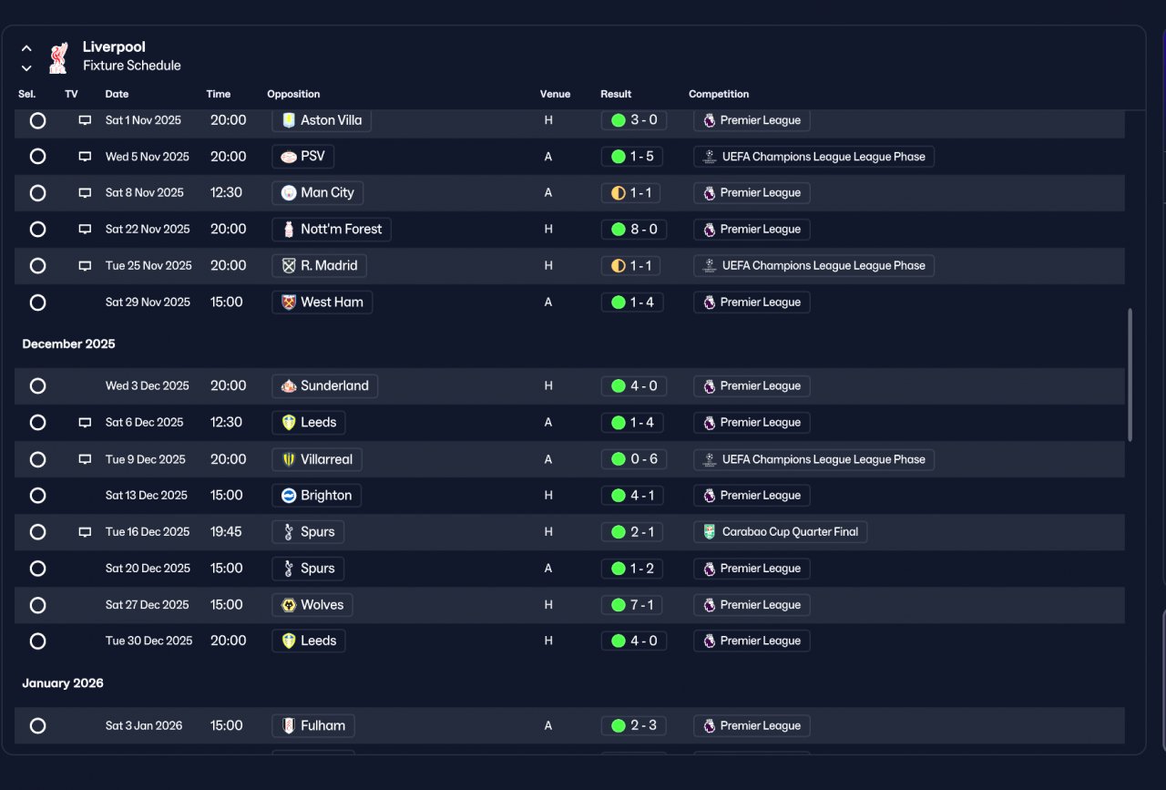Click the Aston Villa badge icon
Viewport: 1166px width, 790px height.
289,120
